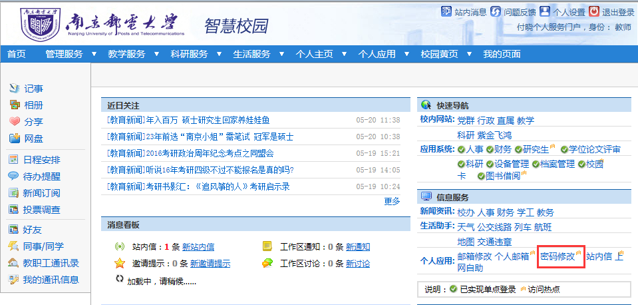Click the 分享 heart share icon

15,122
